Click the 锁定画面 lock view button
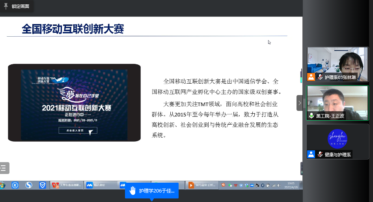This screenshot has height=202, width=373. [x=20, y=6]
